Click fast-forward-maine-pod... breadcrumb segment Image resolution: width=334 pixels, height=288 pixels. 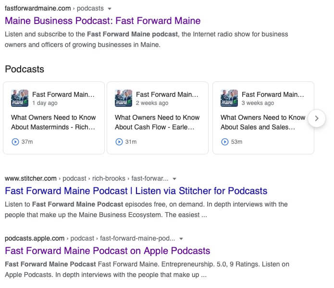coord(137,238)
